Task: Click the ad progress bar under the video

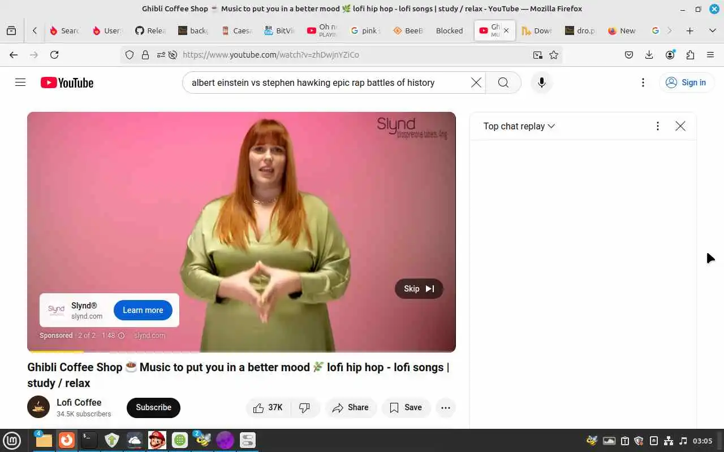Action: pos(242,351)
